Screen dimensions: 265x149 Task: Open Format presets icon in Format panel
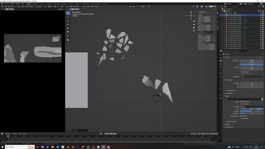click(x=260, y=58)
